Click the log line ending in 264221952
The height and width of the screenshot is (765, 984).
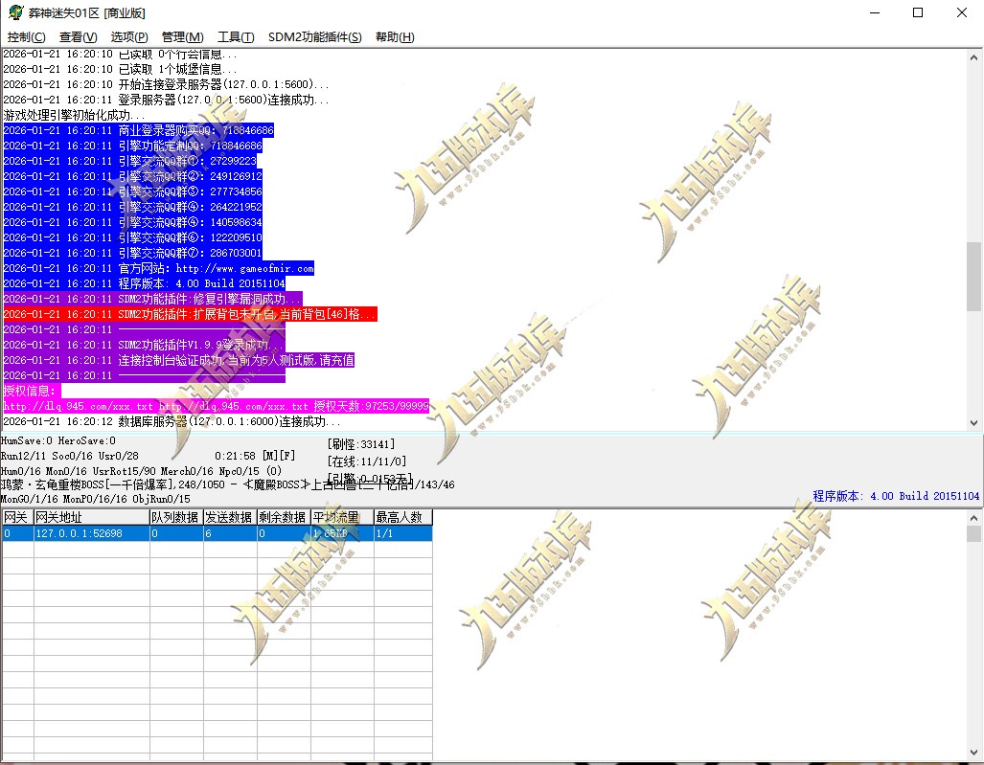tap(133, 207)
